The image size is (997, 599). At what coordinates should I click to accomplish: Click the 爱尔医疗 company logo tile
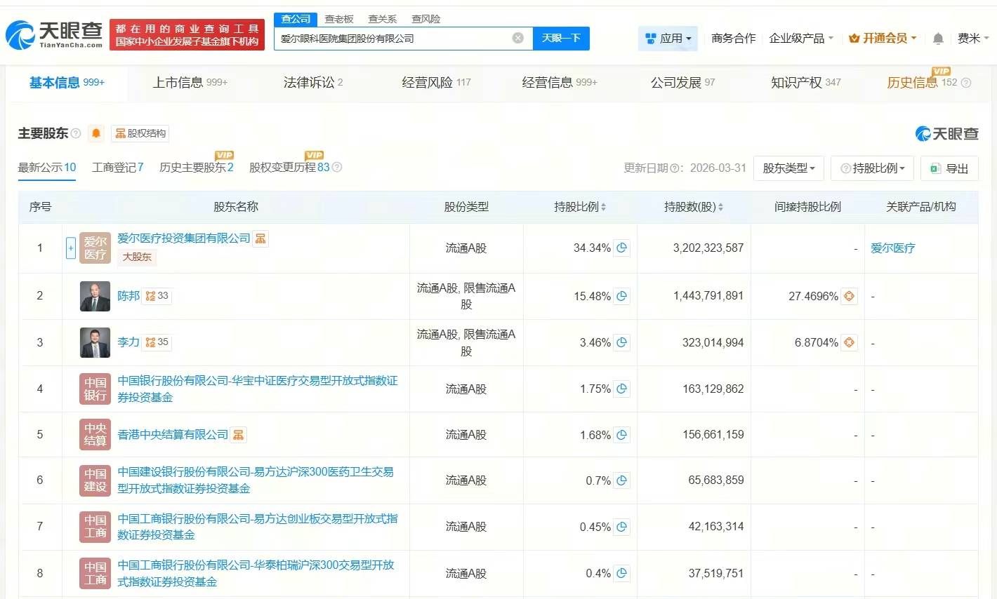coord(95,248)
